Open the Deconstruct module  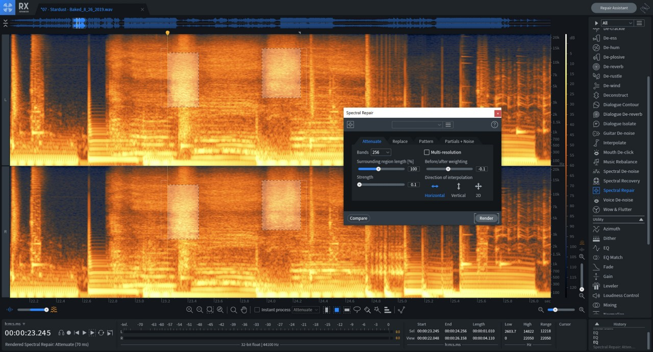(610, 95)
